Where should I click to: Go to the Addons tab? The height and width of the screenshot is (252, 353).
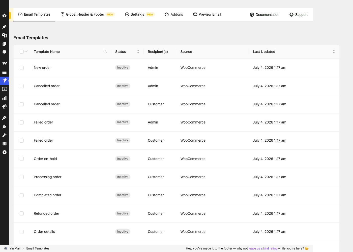pos(174,14)
